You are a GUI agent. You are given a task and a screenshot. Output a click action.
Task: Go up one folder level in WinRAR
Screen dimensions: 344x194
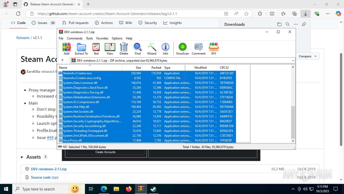(x=62, y=60)
